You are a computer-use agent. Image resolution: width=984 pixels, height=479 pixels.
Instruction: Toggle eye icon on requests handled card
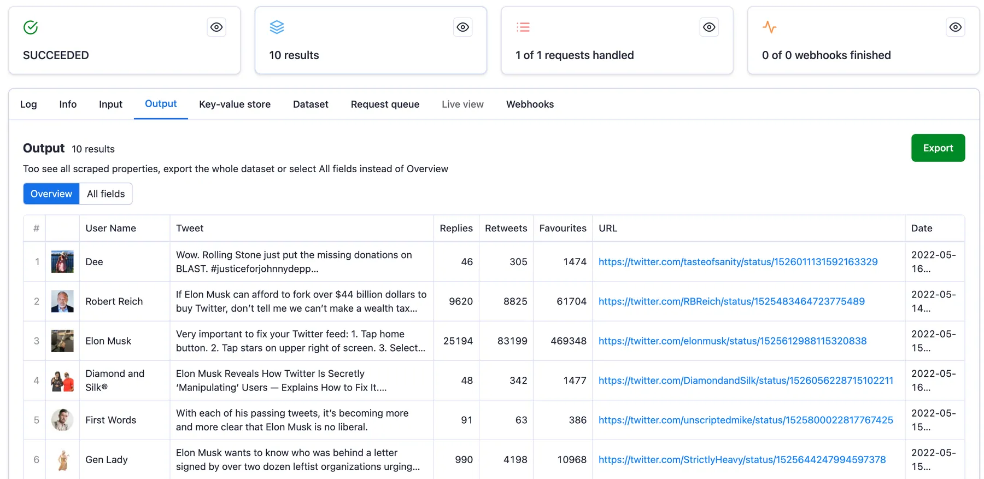tap(709, 27)
